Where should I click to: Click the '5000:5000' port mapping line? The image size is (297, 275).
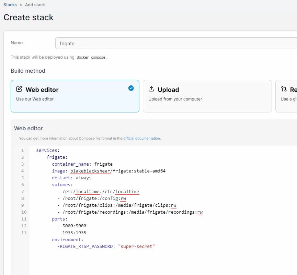pos(72,226)
